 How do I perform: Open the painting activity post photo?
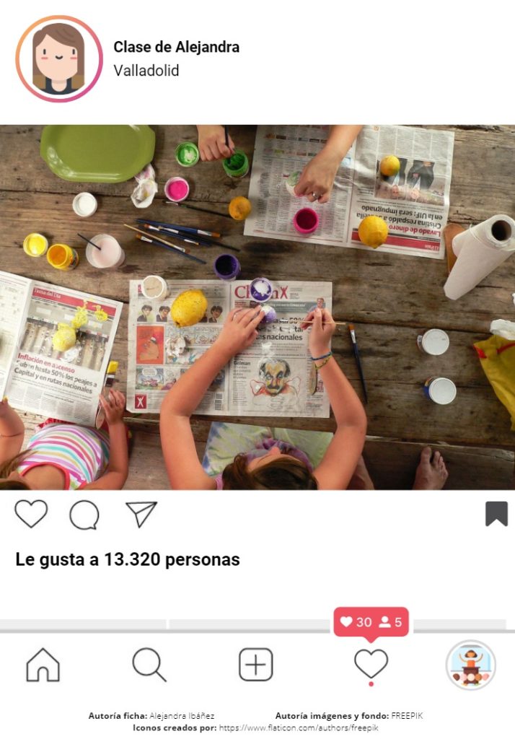click(x=257, y=307)
